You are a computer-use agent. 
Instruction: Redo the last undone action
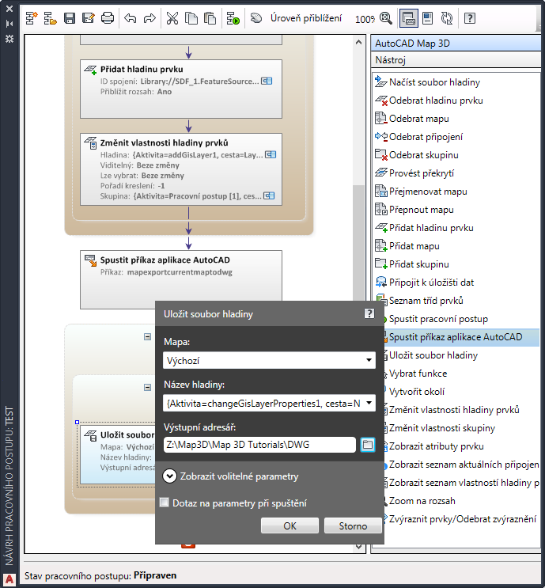[x=149, y=18]
